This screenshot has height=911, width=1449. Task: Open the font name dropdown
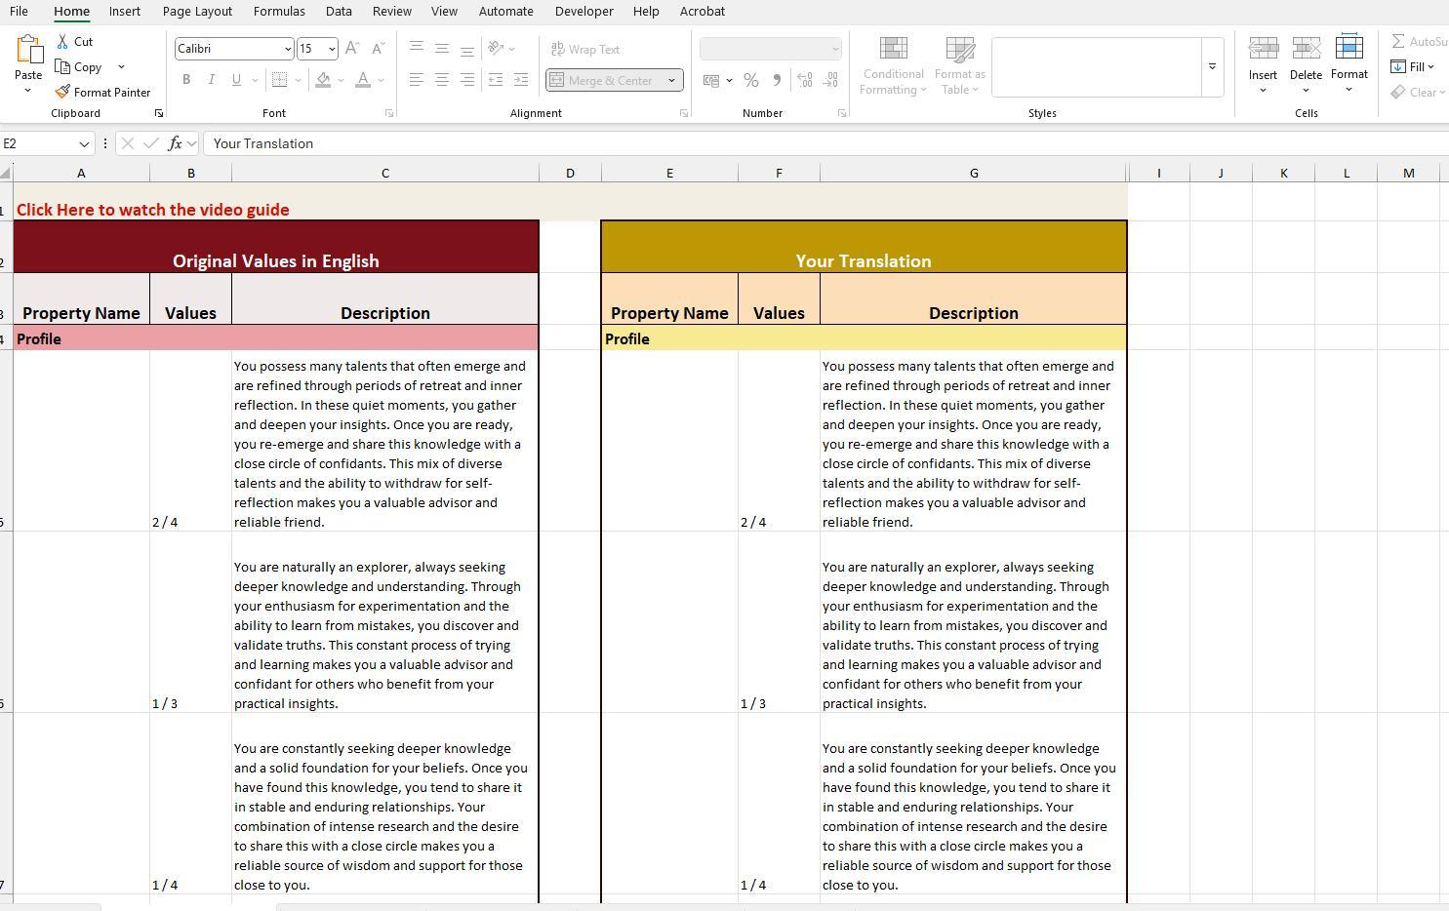[288, 49]
